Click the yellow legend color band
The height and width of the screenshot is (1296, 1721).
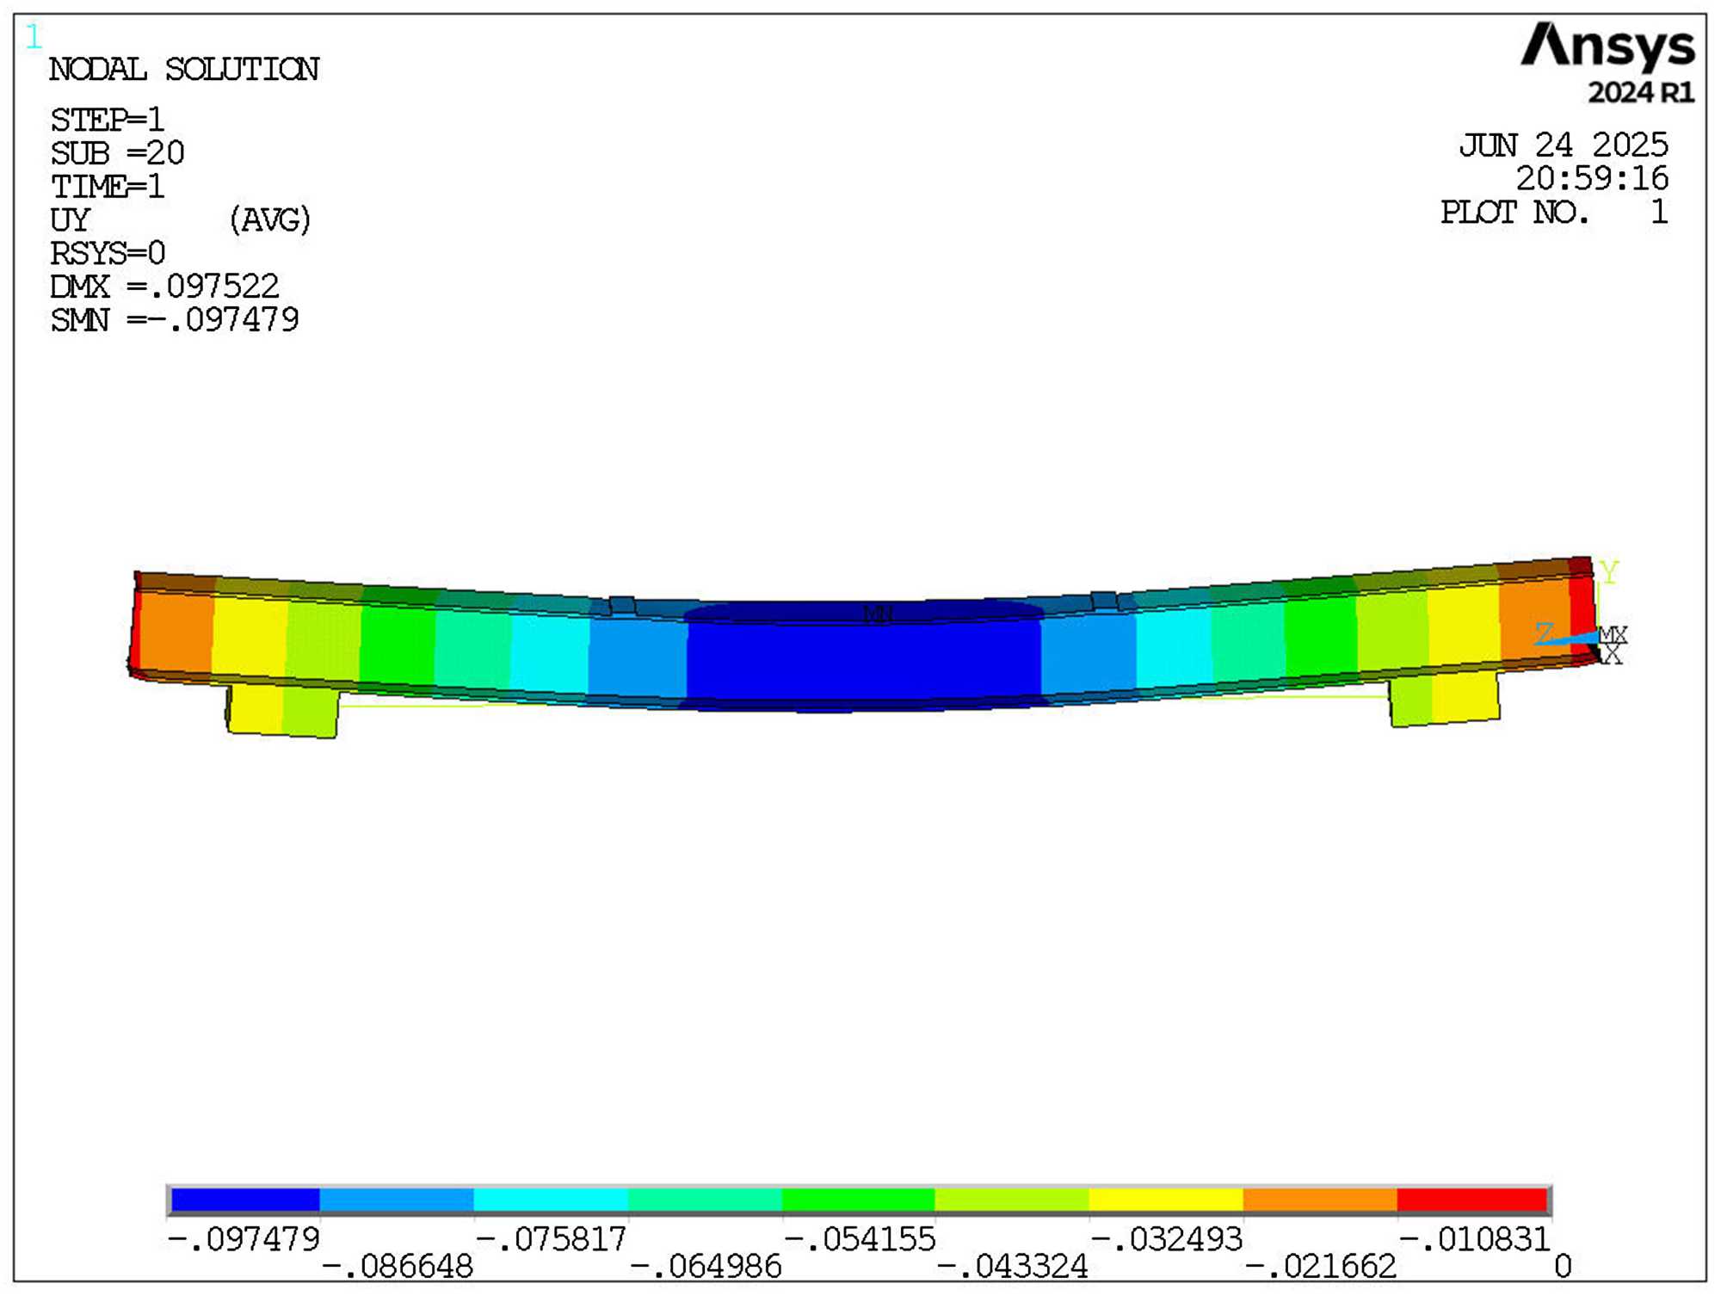pos(1165,1200)
